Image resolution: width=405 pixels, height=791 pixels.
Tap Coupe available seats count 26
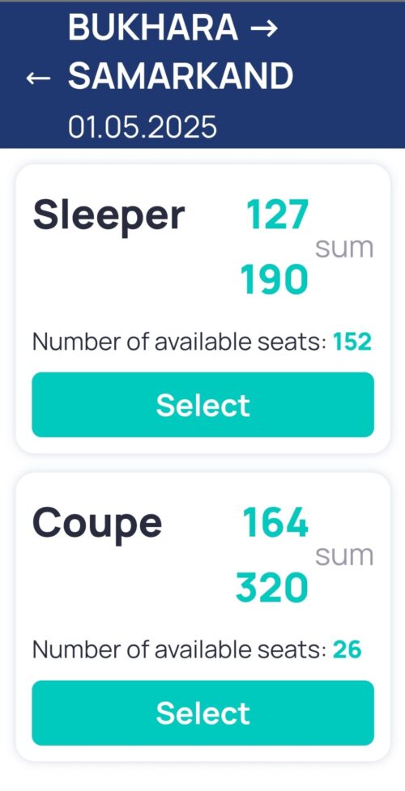(347, 650)
